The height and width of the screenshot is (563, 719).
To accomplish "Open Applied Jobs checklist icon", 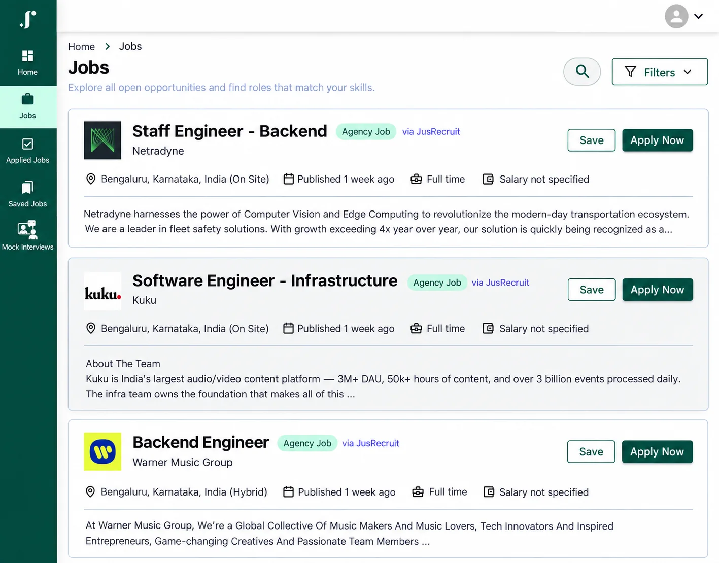I will [28, 144].
